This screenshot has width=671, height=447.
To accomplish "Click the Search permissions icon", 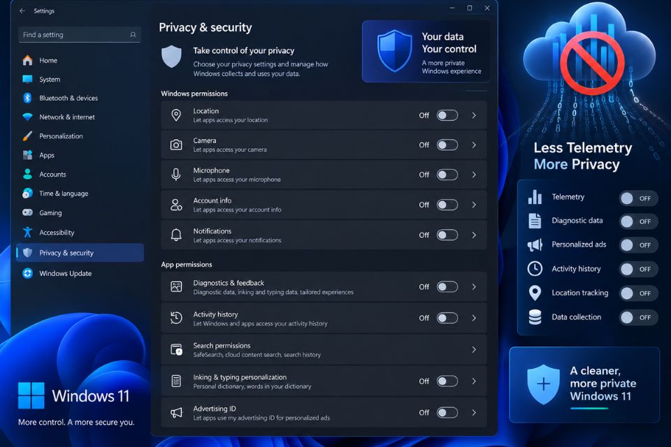I will tap(176, 349).
